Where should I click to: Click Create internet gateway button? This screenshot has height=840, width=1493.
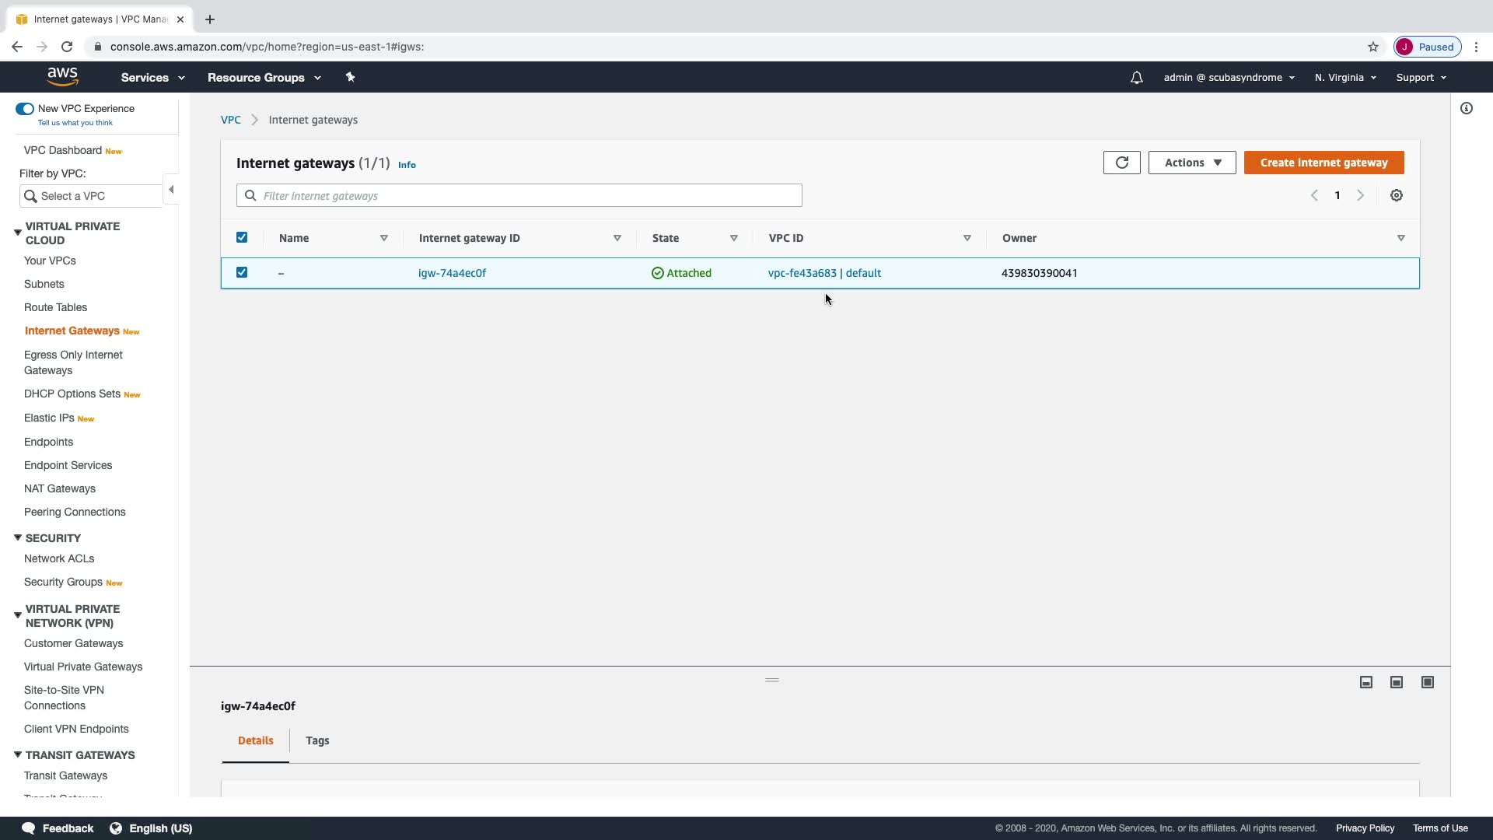[x=1323, y=163]
